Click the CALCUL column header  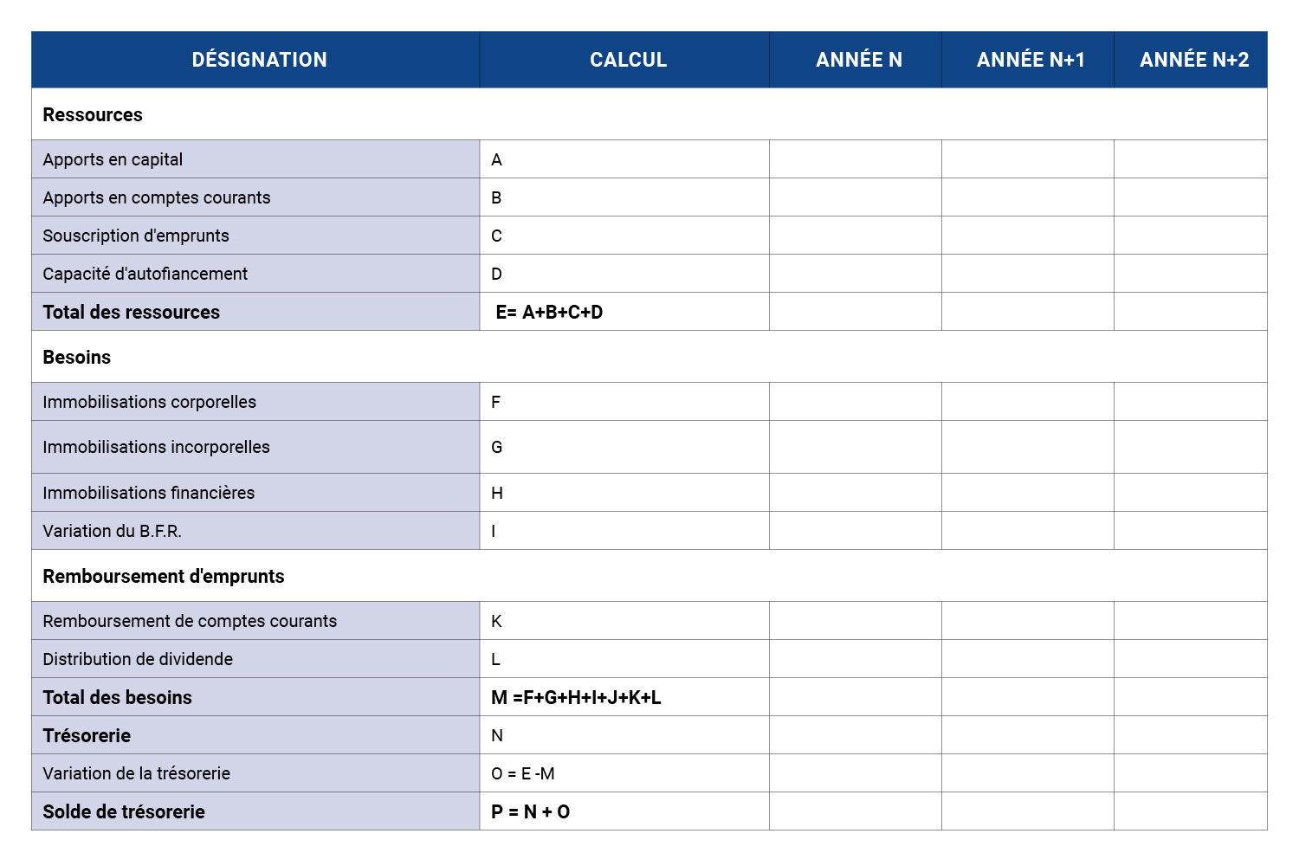click(628, 60)
